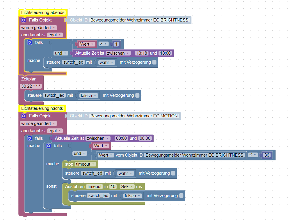The image size is (292, 224).
Task: Open Wert dropdown before 'vom Objekt ID'
Action: (x=106, y=155)
